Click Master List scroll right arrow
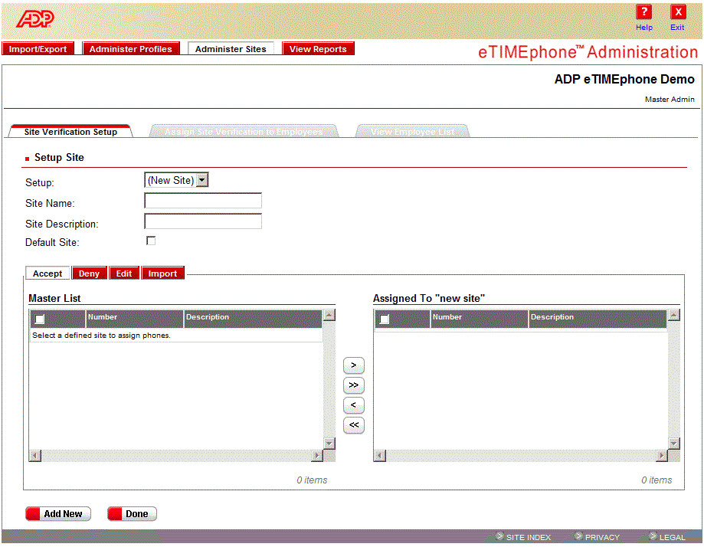 click(317, 455)
